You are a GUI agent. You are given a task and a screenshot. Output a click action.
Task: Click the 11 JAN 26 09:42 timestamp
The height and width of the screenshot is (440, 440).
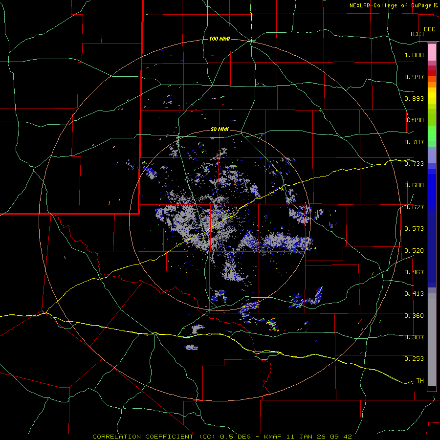319,437
